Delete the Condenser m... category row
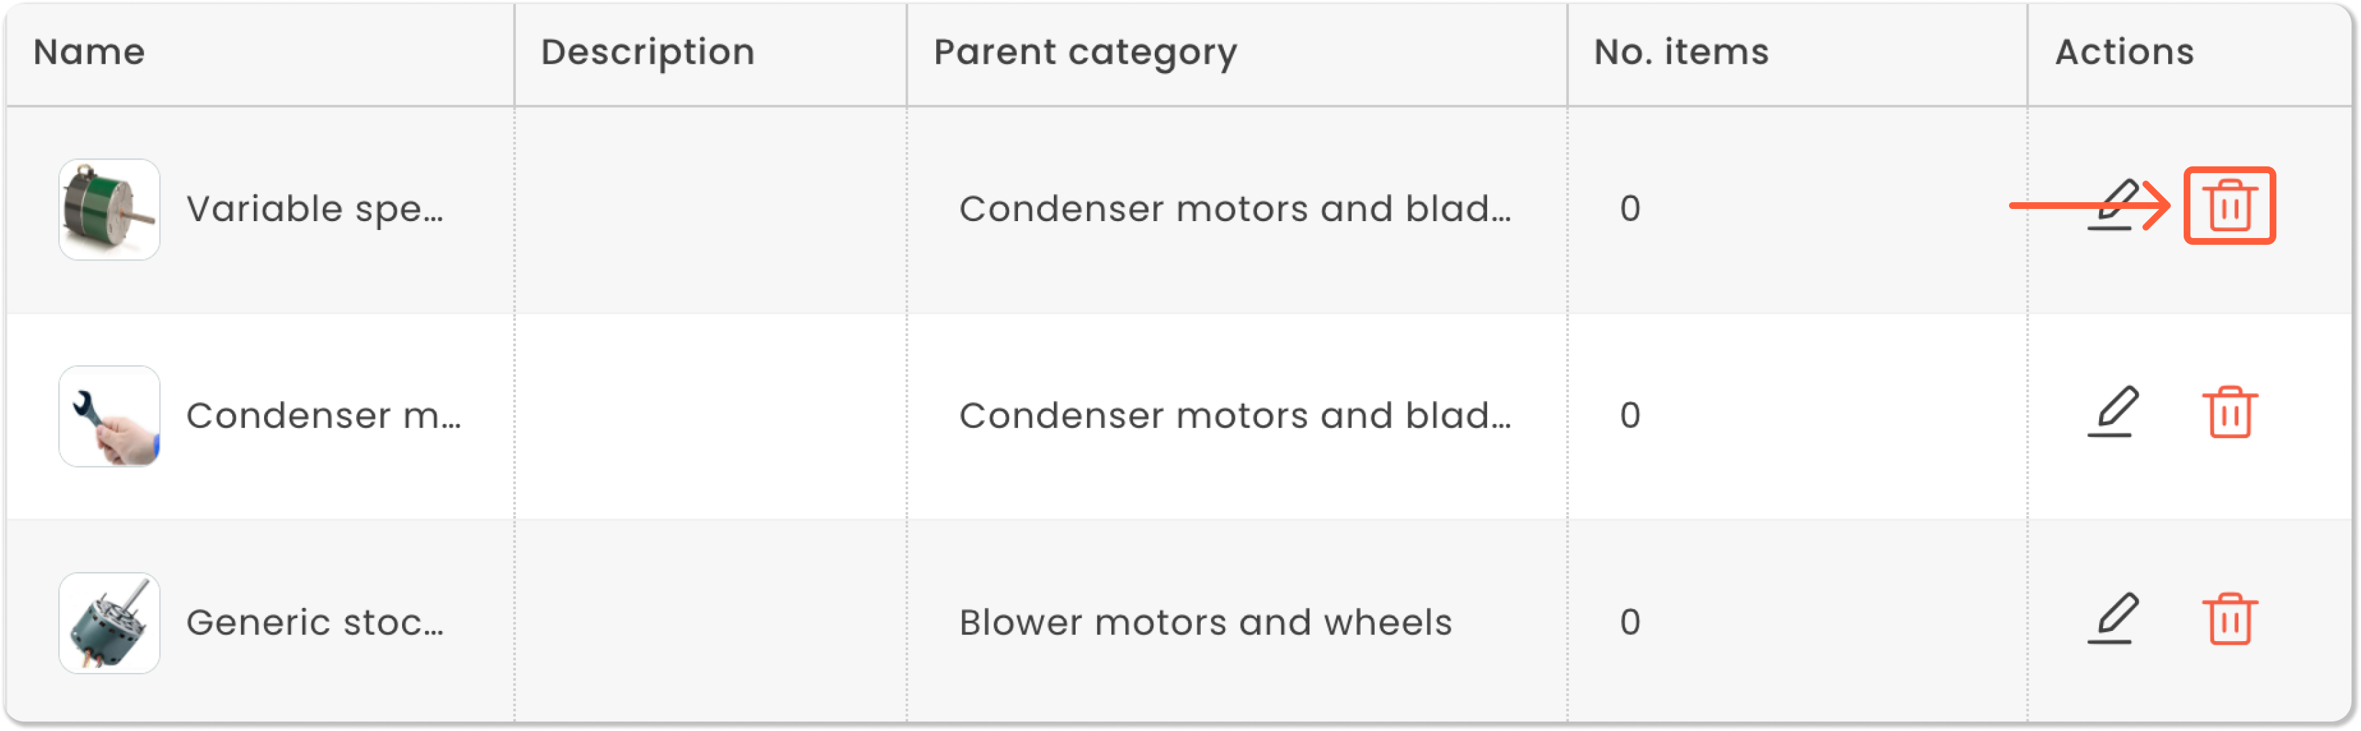Image resolution: width=2361 pixels, height=731 pixels. click(x=2228, y=413)
